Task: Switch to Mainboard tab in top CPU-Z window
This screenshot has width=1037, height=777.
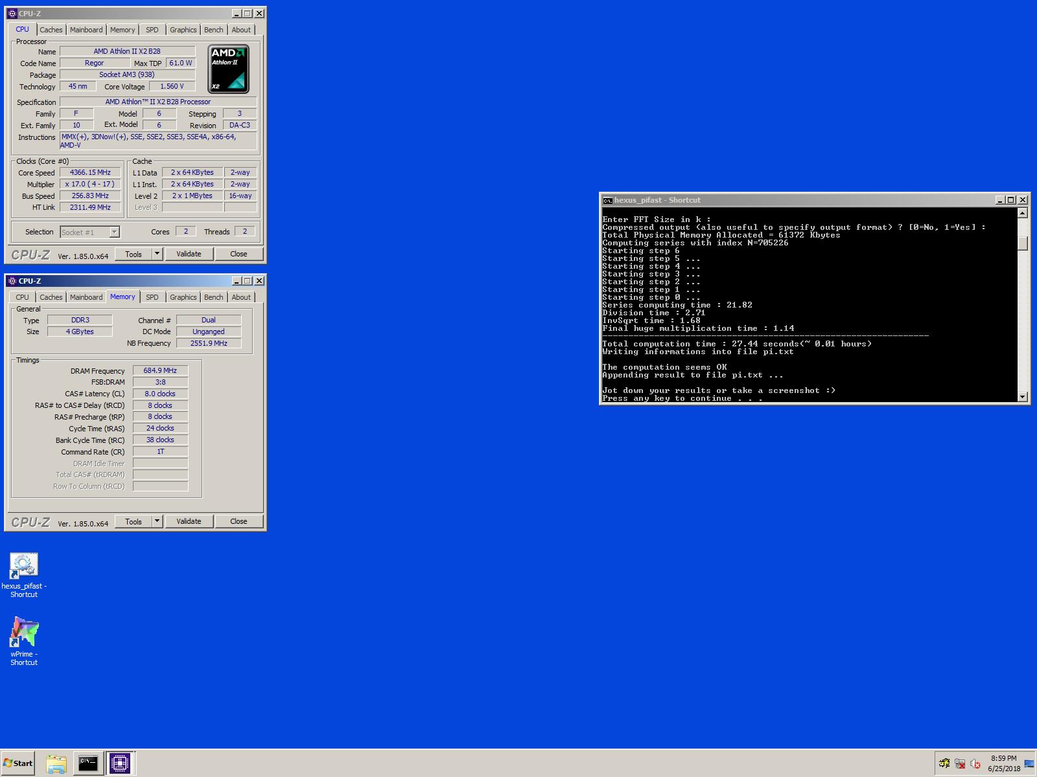Action: click(86, 30)
